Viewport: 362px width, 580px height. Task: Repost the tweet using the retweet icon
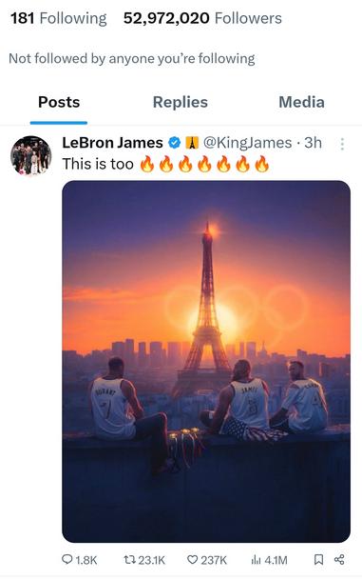click(x=129, y=559)
